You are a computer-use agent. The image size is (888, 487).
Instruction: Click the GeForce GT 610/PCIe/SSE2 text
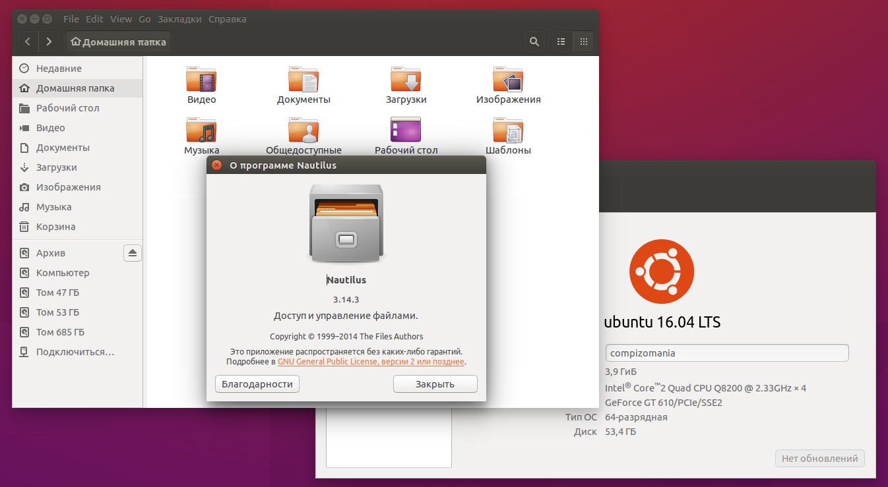[664, 403]
